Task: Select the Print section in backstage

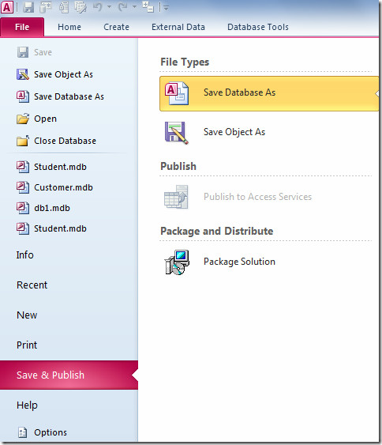Action: [x=27, y=345]
